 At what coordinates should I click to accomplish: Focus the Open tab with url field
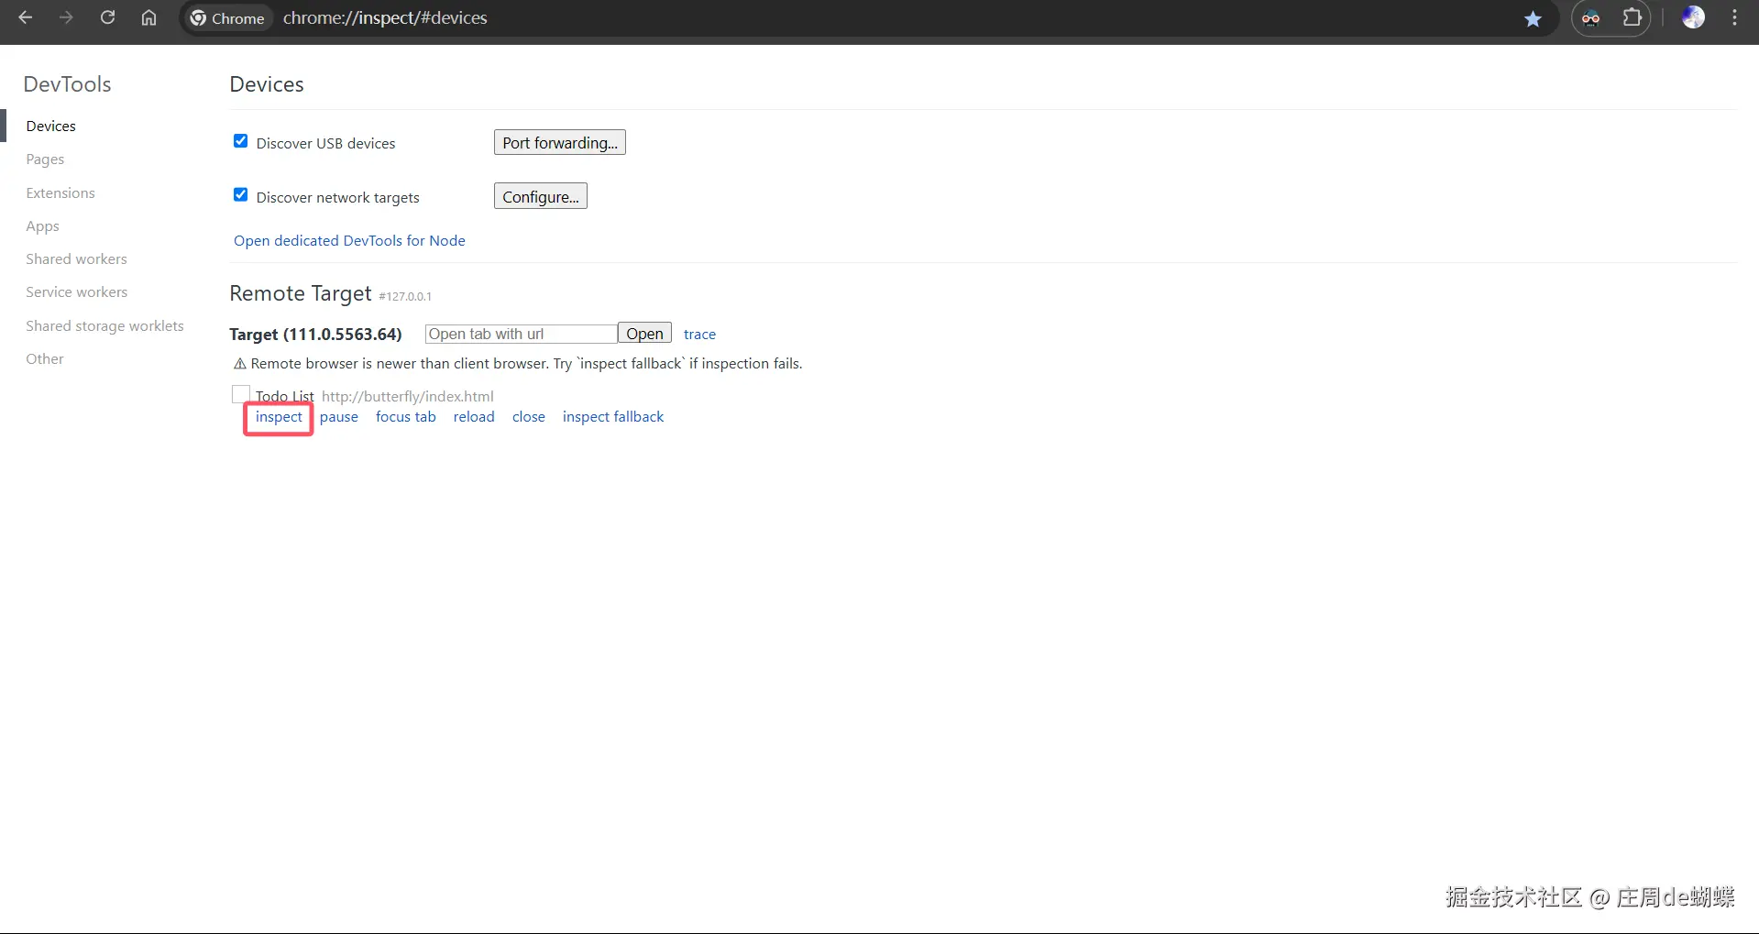pos(521,334)
